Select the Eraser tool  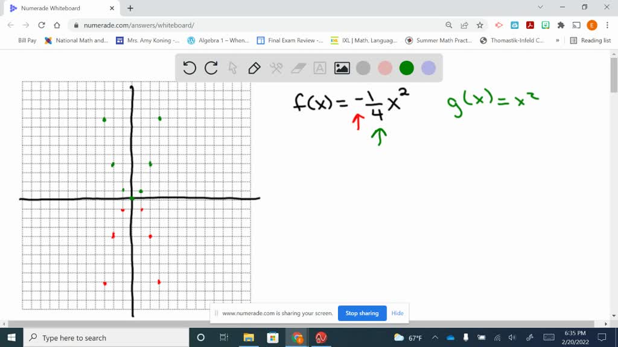(297, 68)
